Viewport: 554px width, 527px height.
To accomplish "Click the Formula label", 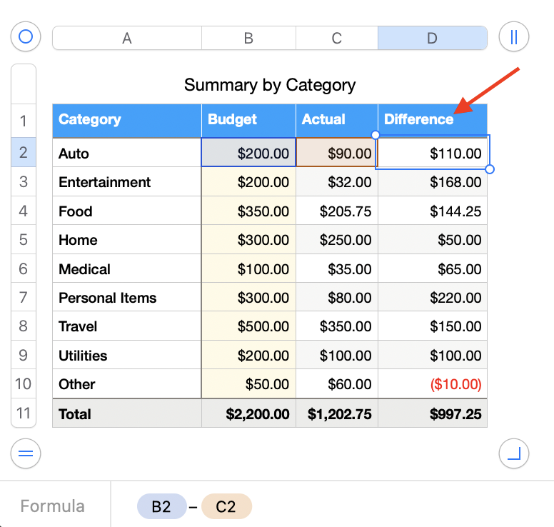I will (x=52, y=507).
